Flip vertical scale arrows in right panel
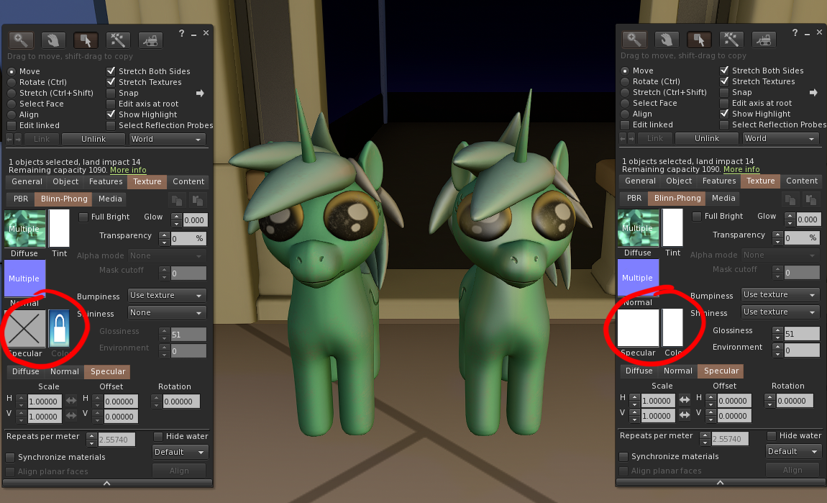This screenshot has height=503, width=827. click(x=684, y=415)
